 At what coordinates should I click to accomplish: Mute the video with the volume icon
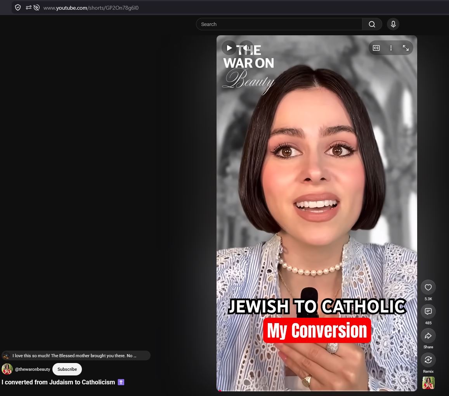(x=246, y=48)
